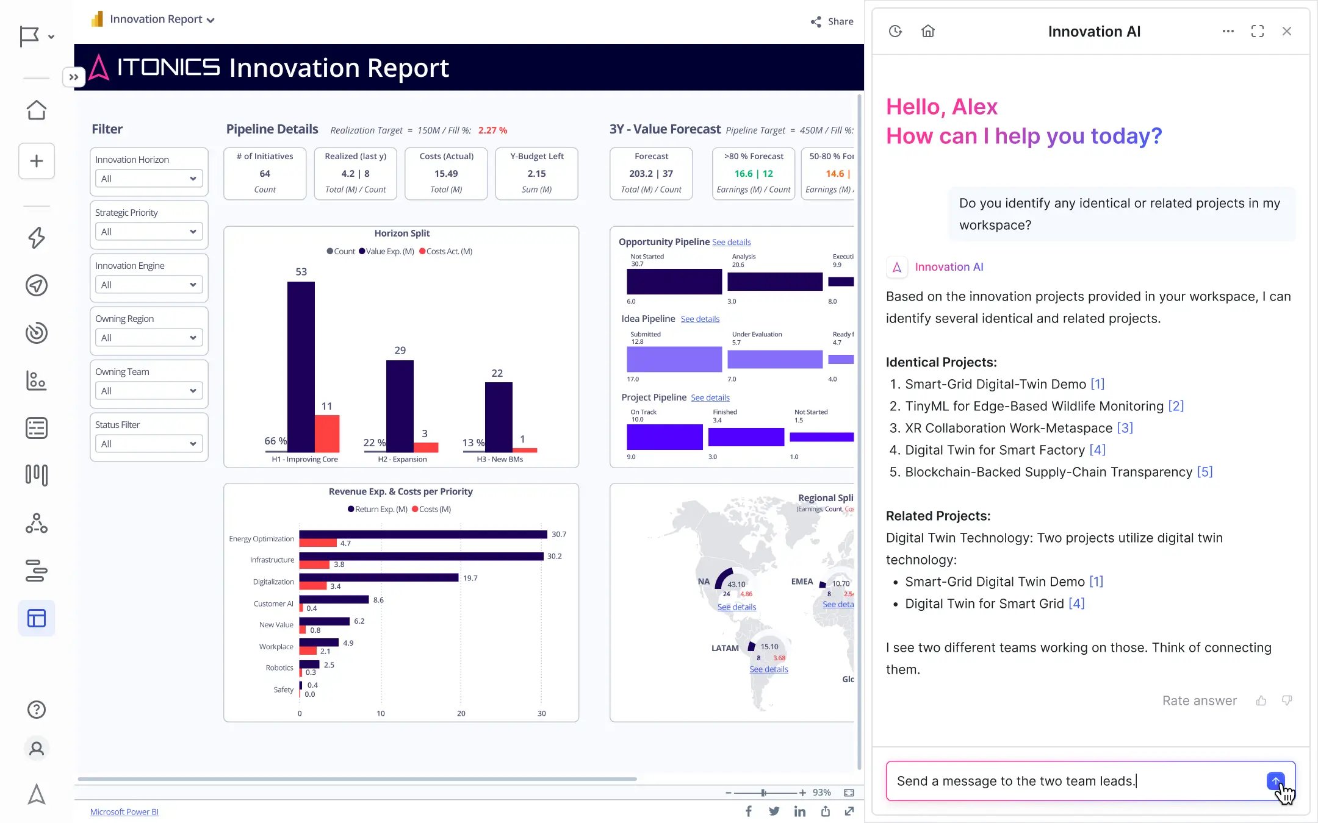Open reference [1] for Smart-Grid Digital-Twin Demo
The width and height of the screenshot is (1318, 823).
coord(1097,384)
